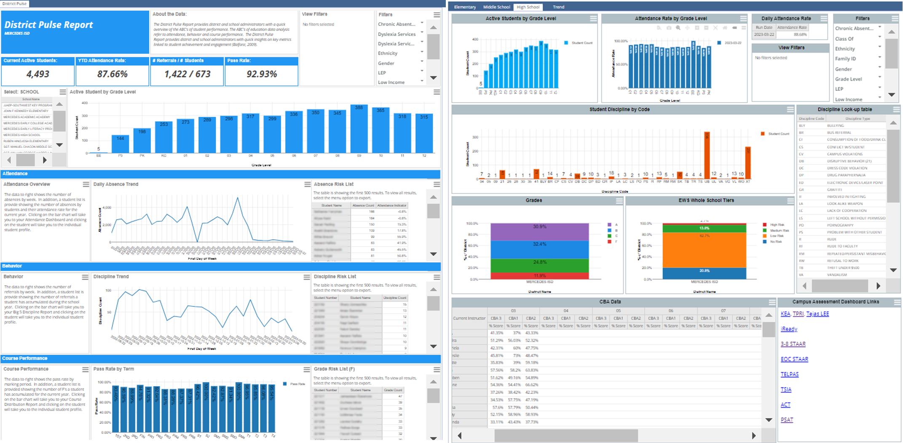Expand the Family ID filter dropdown

(879, 57)
